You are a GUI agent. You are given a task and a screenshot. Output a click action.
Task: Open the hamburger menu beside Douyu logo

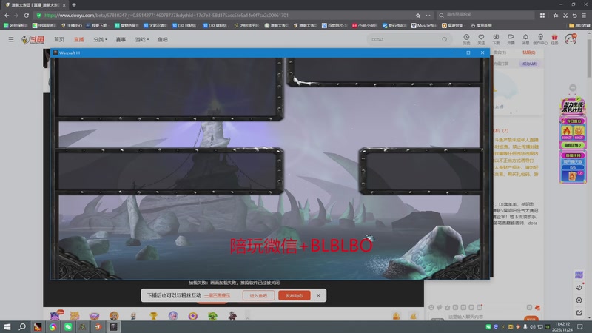pos(11,39)
